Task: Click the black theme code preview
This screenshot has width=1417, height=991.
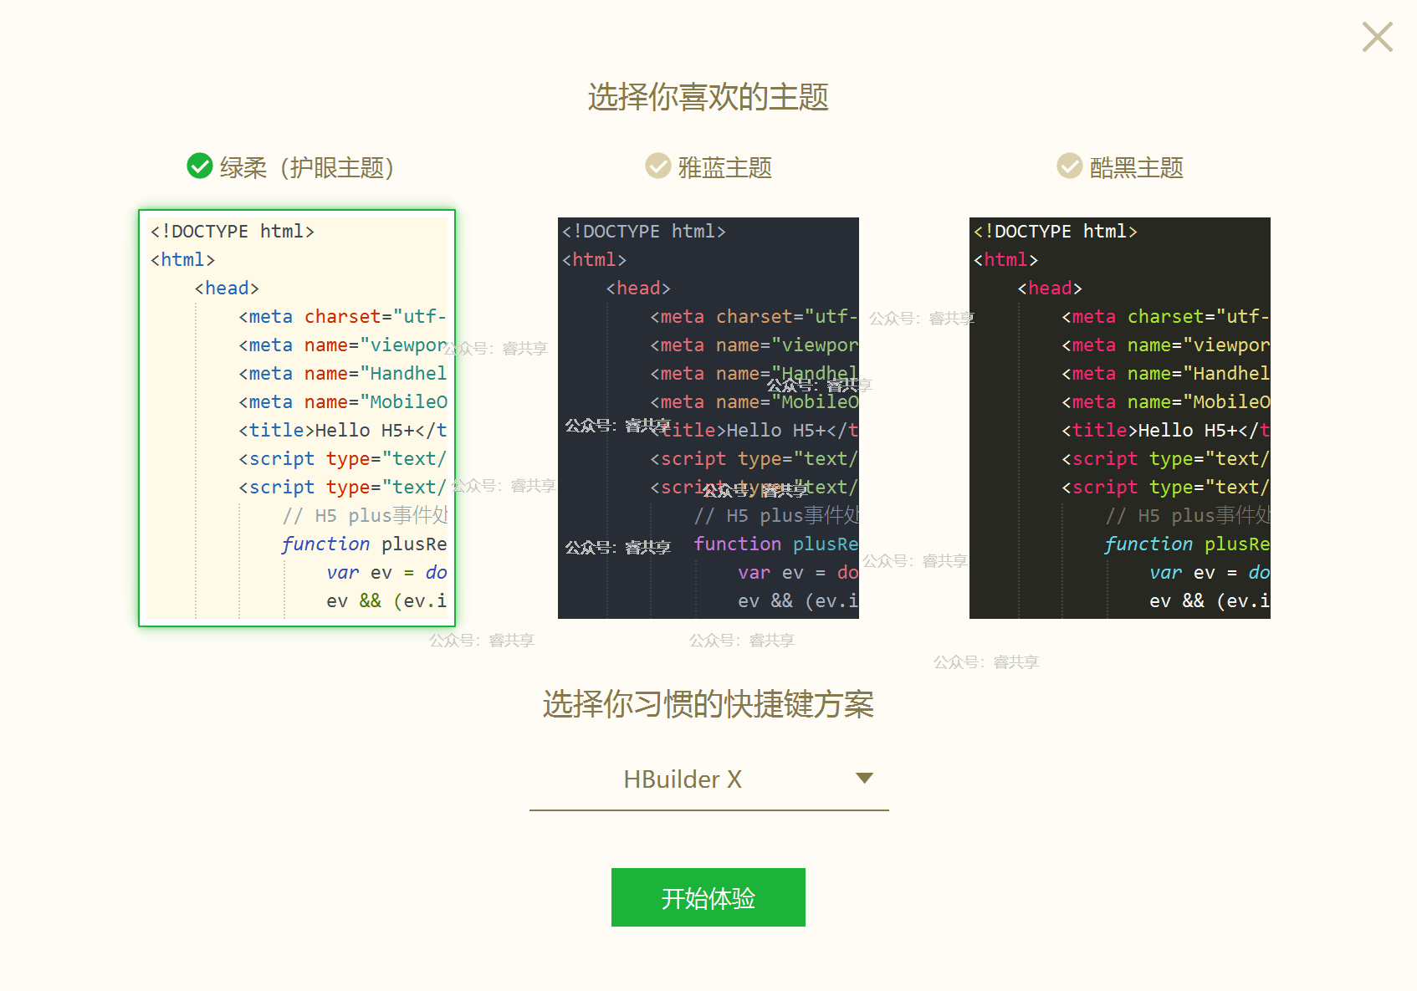Action: [x=1120, y=418]
